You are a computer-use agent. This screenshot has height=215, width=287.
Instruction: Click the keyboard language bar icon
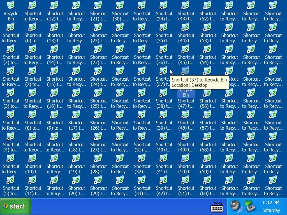[217, 207]
